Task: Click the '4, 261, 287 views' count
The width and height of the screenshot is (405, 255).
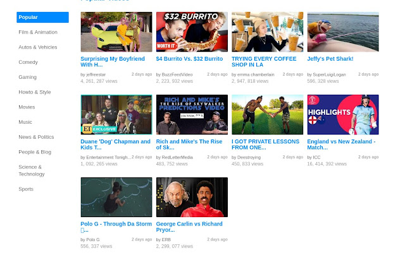Action: coord(99,81)
